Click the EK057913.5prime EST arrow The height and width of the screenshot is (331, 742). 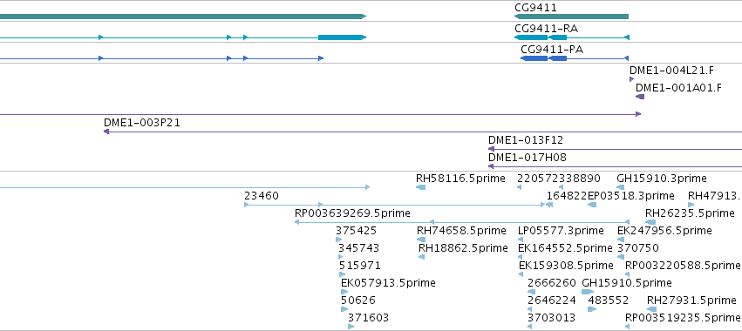coord(344,292)
